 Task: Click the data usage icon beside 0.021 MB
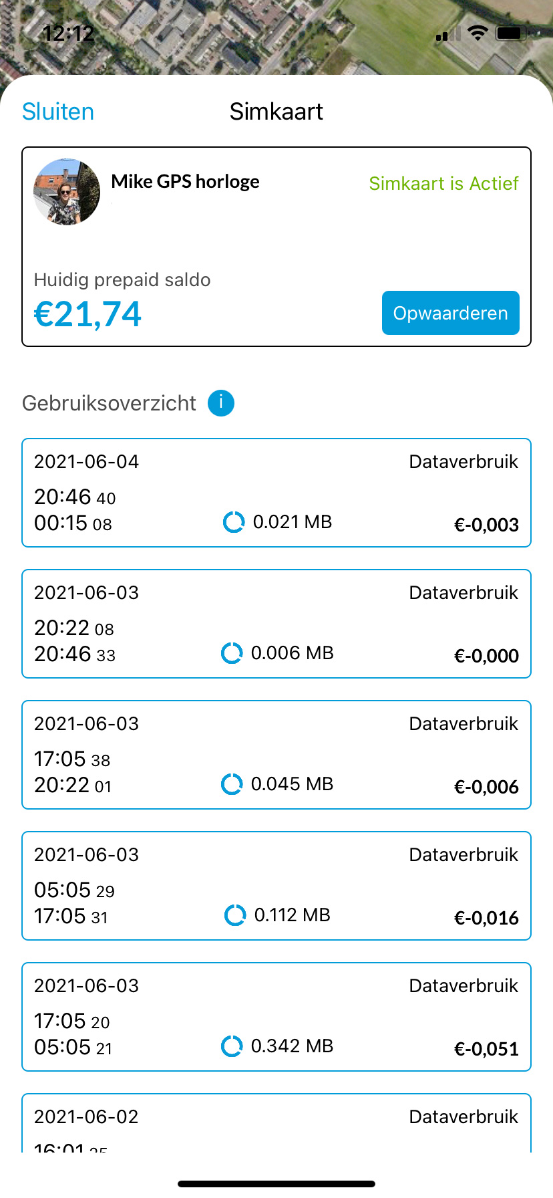tap(234, 522)
